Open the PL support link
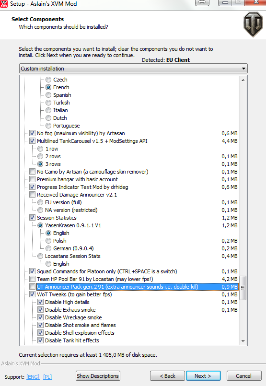This screenshot has width=266, height=386. click(47, 376)
